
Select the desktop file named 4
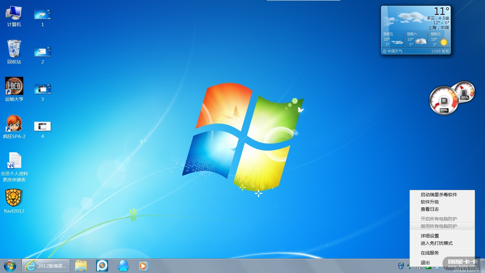42,130
